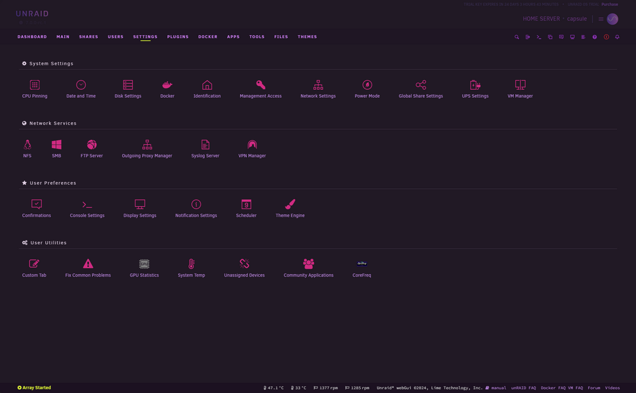Click the Purchase link

coord(609,4)
